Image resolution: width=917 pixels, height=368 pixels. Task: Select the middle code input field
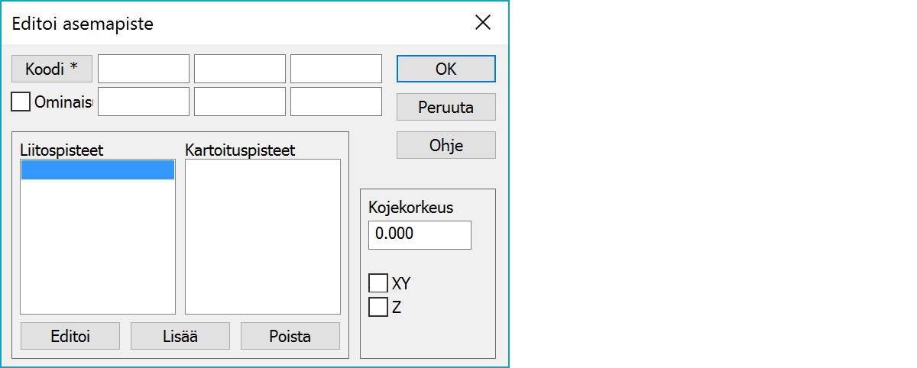pos(240,69)
